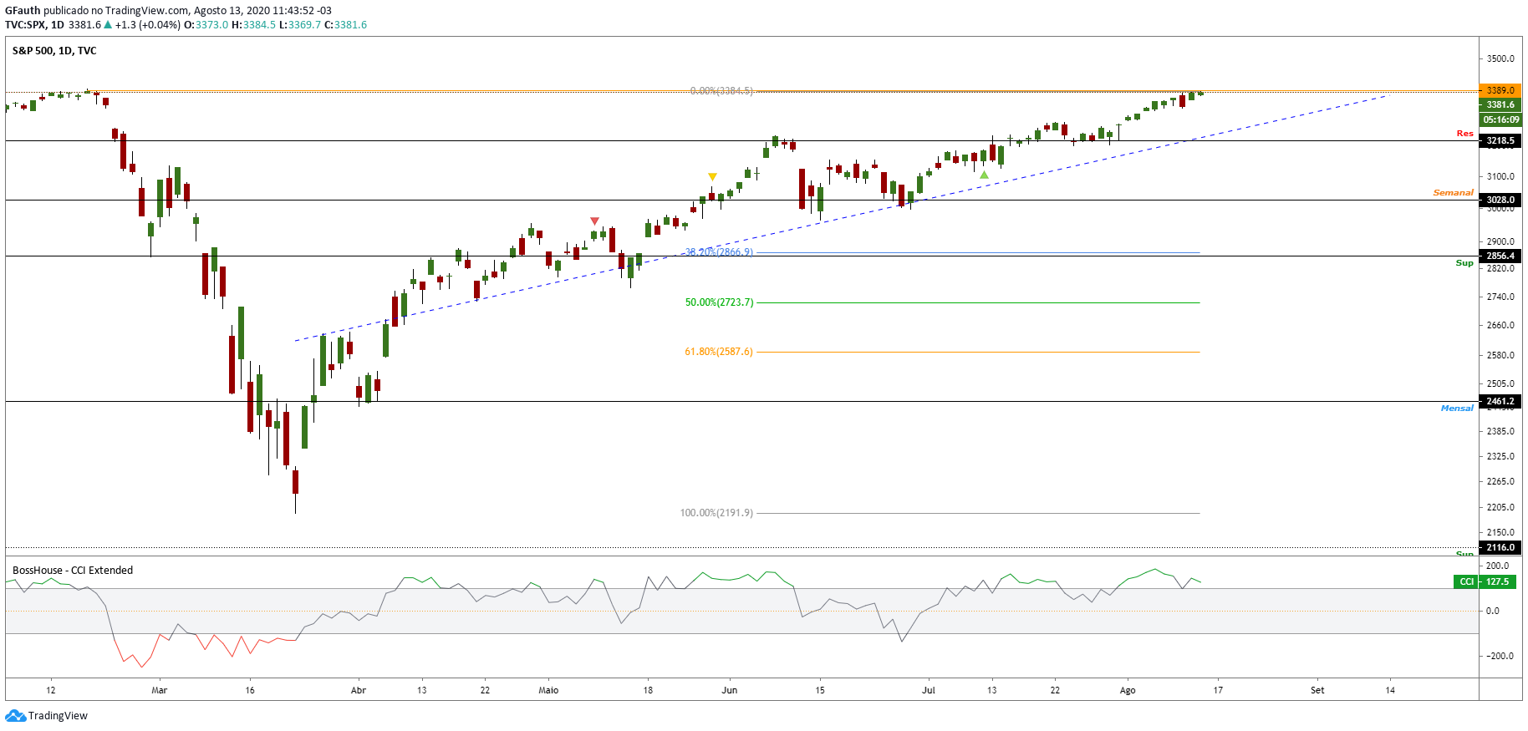The height and width of the screenshot is (731, 1528).
Task: Select the S&P 500, 1D, TVC chart title
Action: 54,51
